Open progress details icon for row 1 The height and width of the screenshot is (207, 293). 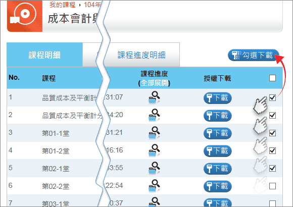point(154,97)
